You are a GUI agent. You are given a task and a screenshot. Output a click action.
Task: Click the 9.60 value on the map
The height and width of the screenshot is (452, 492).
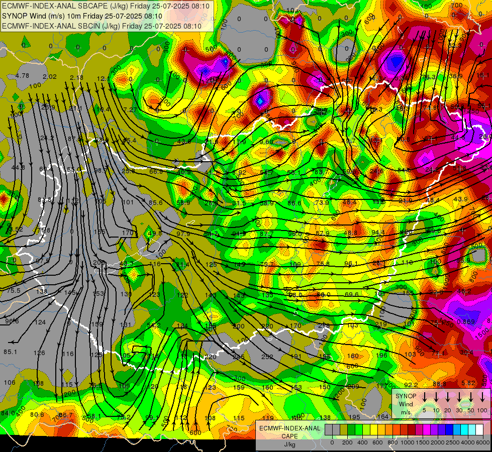[267, 142]
